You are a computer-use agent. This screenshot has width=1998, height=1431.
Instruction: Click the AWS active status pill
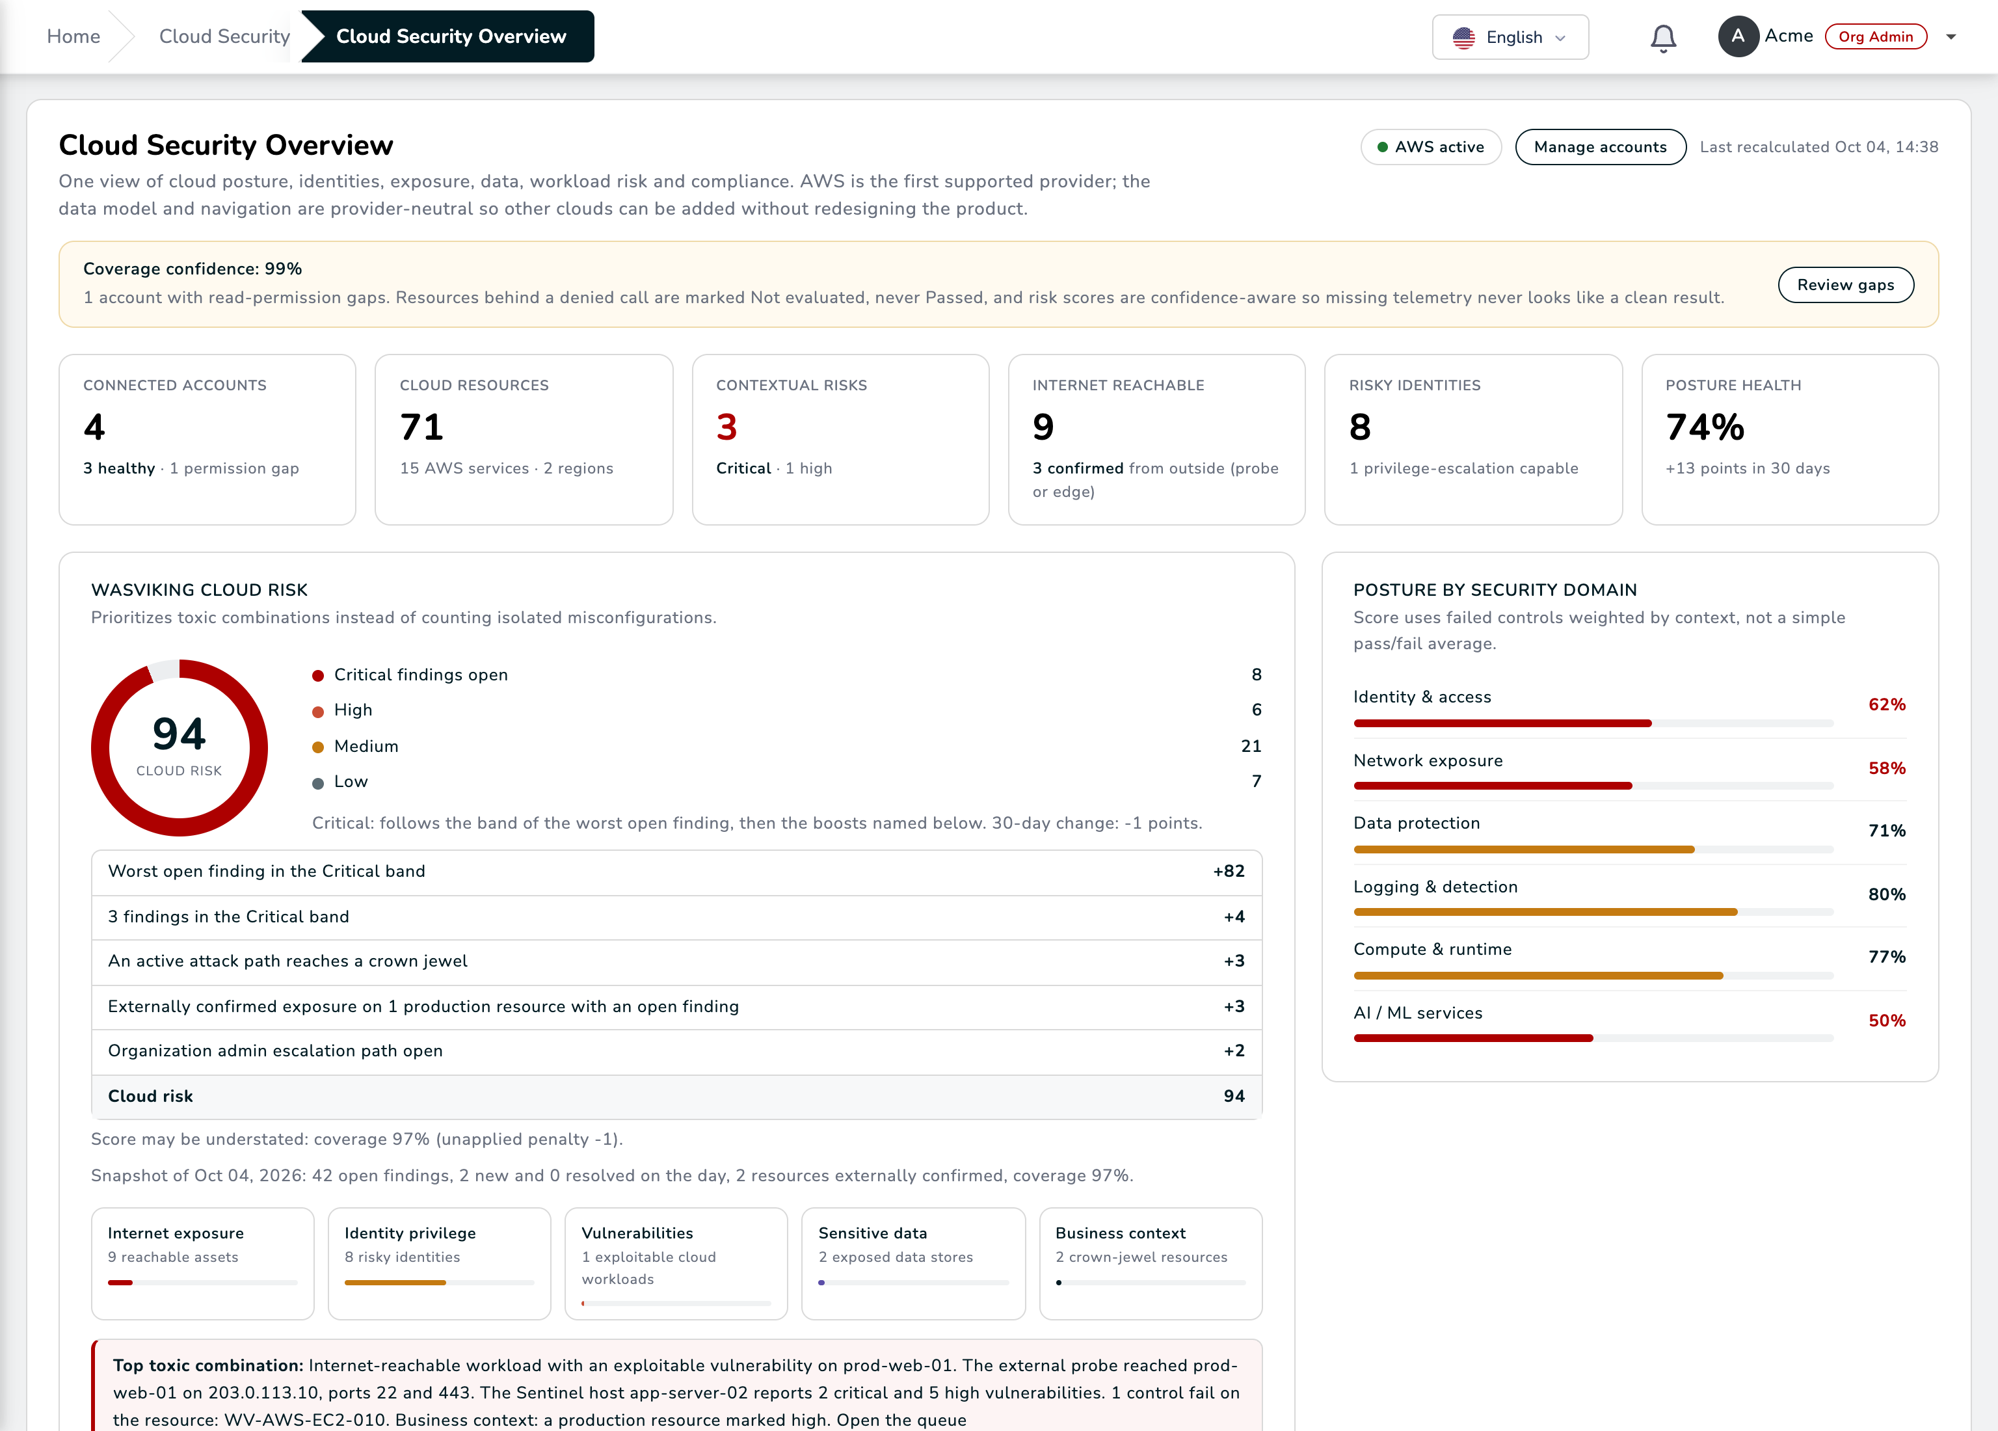tap(1431, 147)
